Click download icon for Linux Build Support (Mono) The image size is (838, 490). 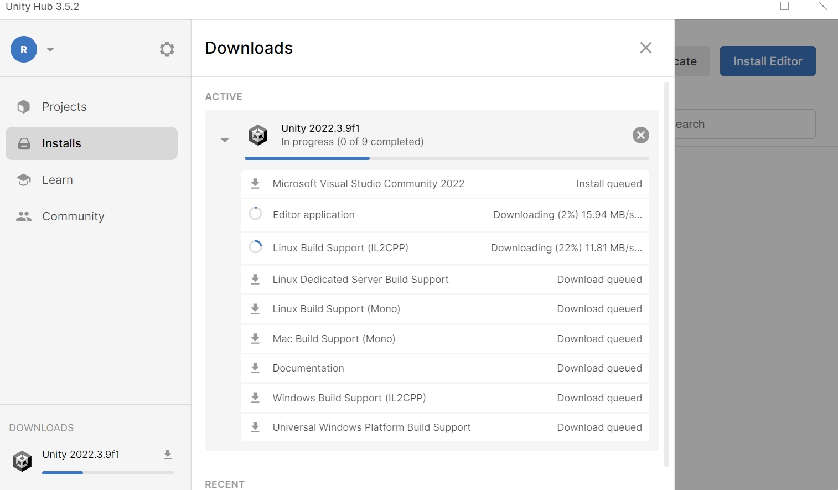[255, 308]
